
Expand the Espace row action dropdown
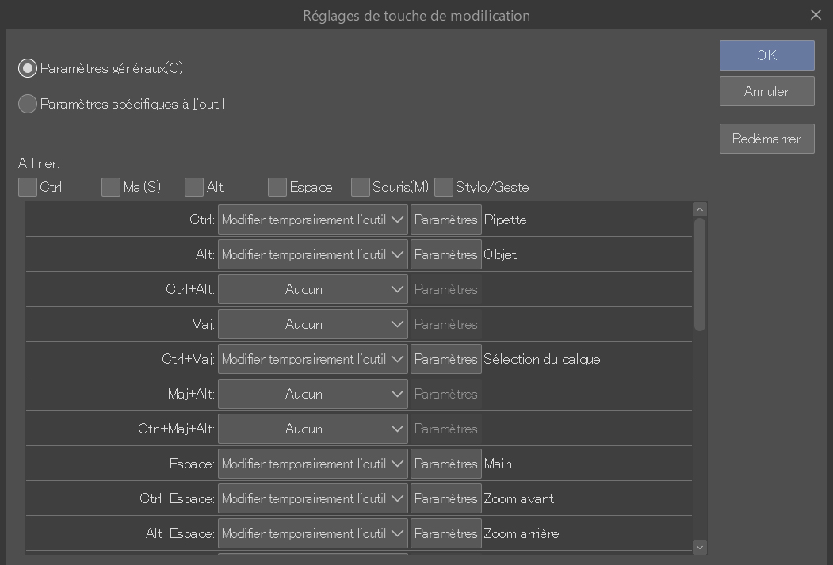[312, 464]
